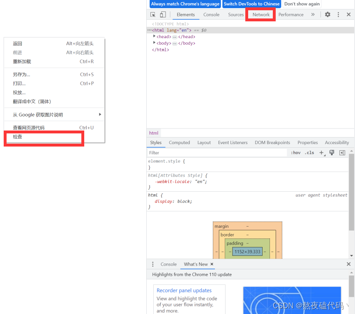Switch drawer to Console tab
355x314 pixels.
click(168, 264)
